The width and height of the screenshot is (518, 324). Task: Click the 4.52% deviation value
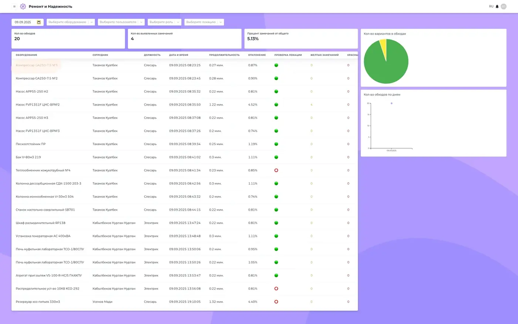253,105
